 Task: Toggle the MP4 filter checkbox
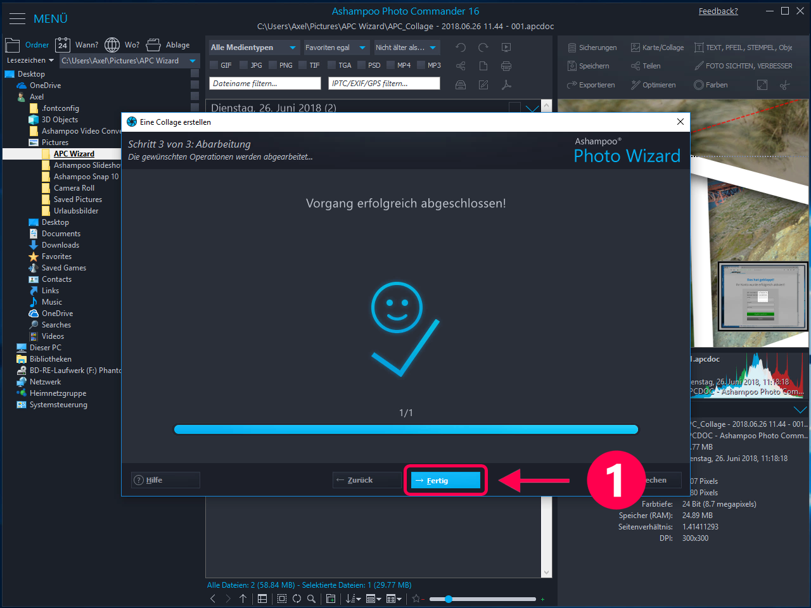[391, 65]
